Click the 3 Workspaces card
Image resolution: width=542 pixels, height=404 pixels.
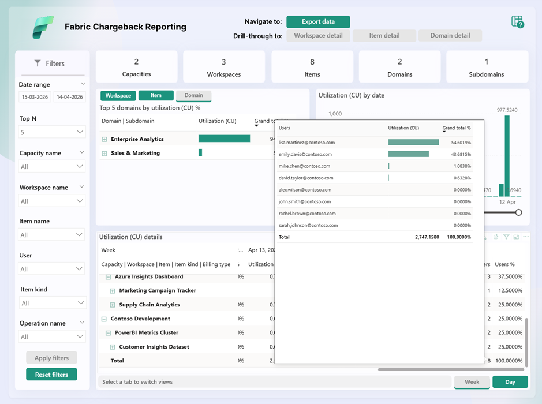224,67
